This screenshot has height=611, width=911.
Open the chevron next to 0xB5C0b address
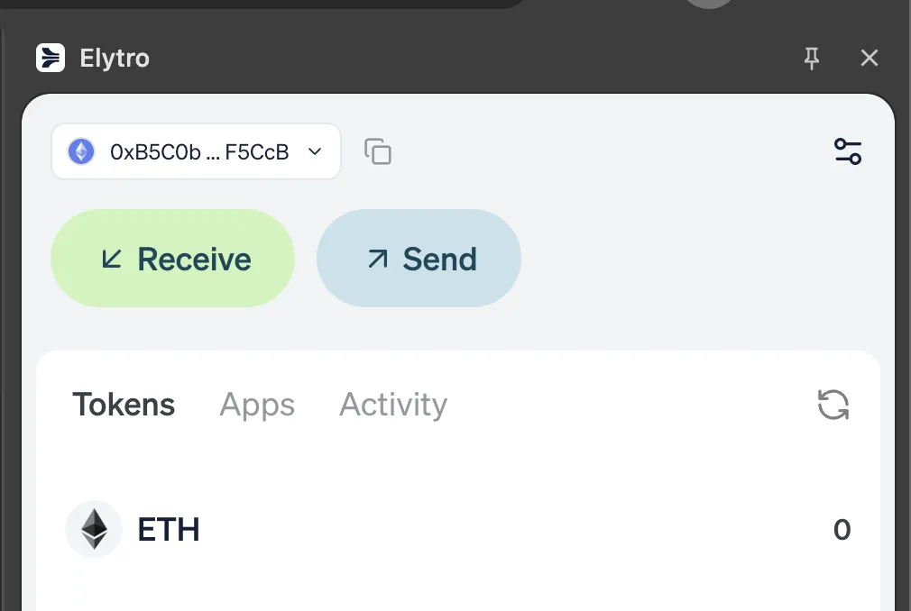click(x=315, y=151)
